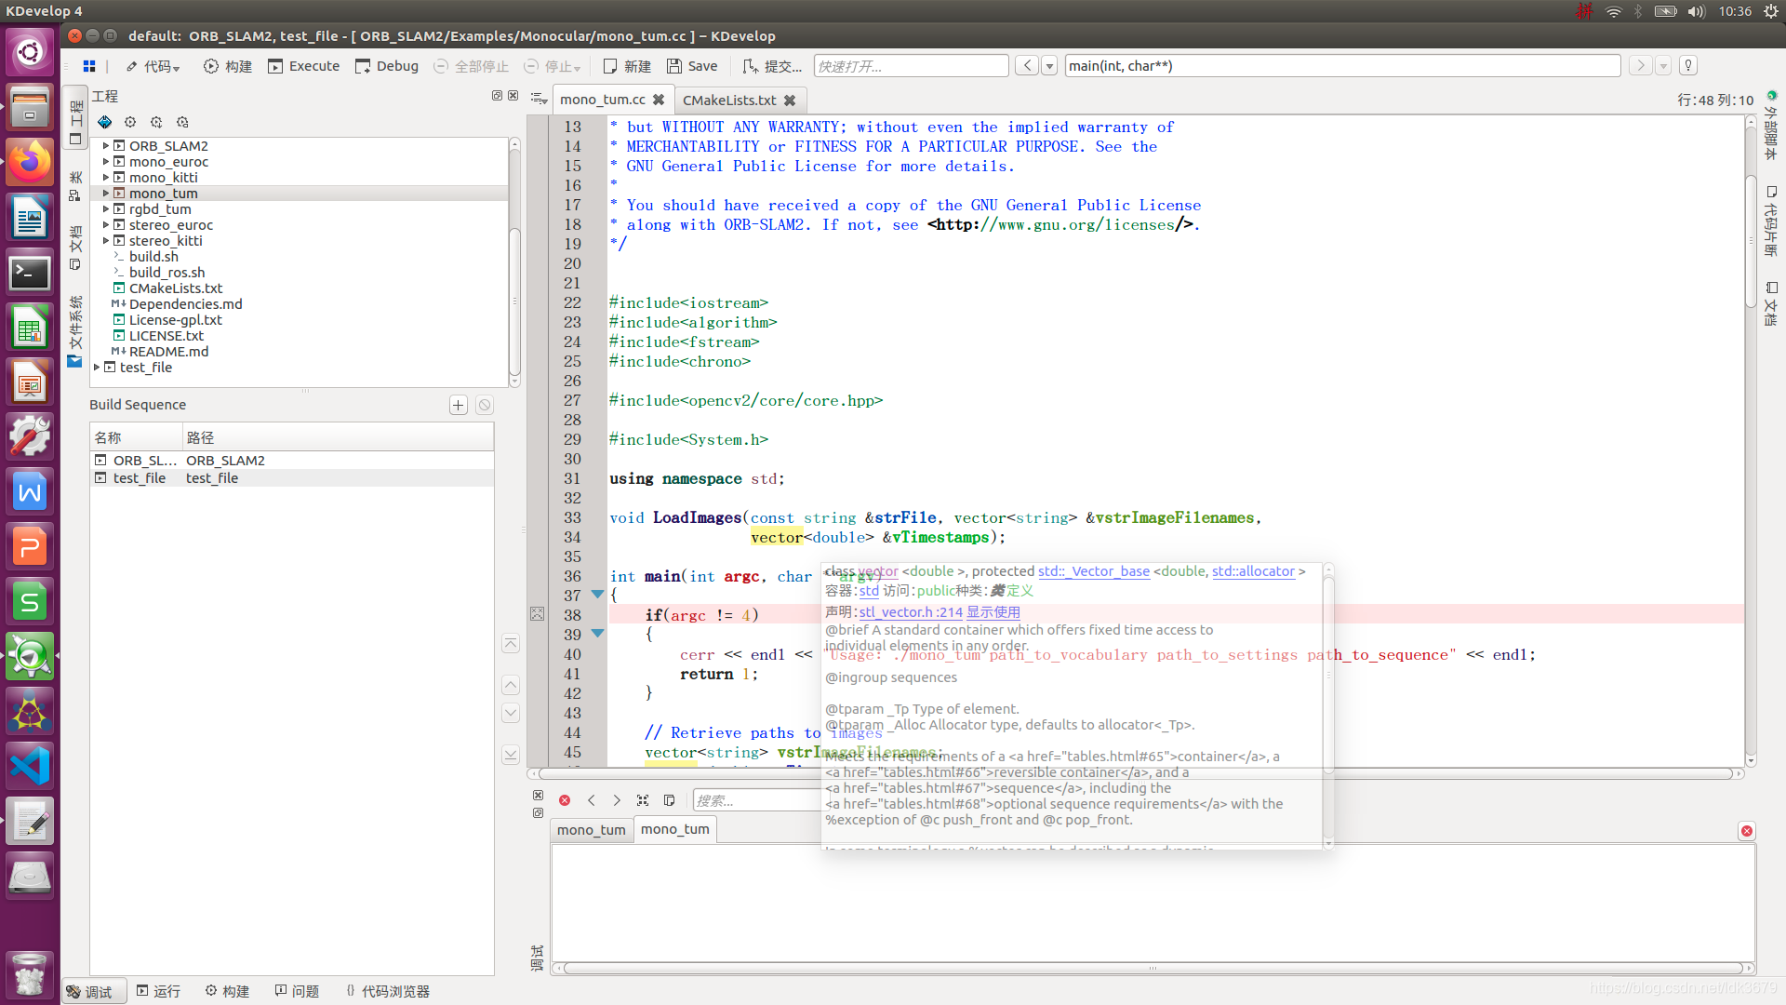Click the Save button
Screen dimensions: 1786x1005
pyautogui.click(x=692, y=66)
